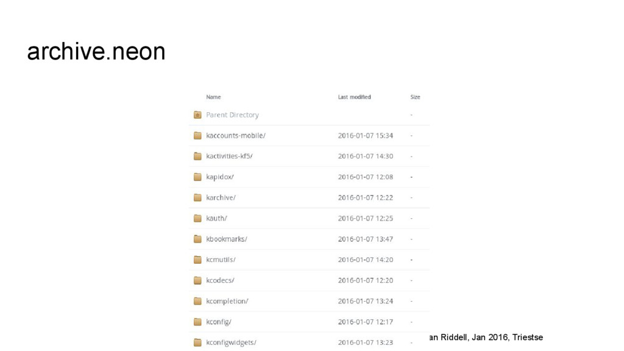Click folder icon beside kcmutils/
Viewport: 624px width, 351px height.
pos(197,260)
